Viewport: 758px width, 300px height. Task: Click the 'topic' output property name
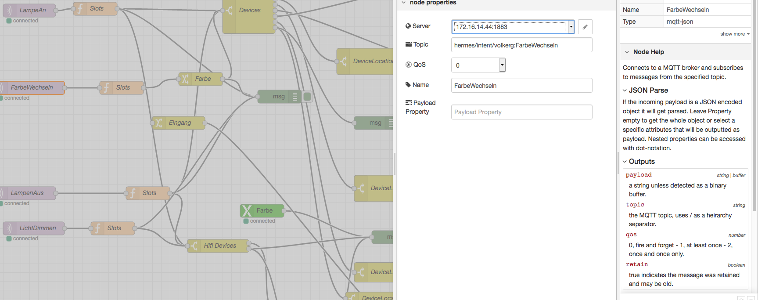[635, 205]
